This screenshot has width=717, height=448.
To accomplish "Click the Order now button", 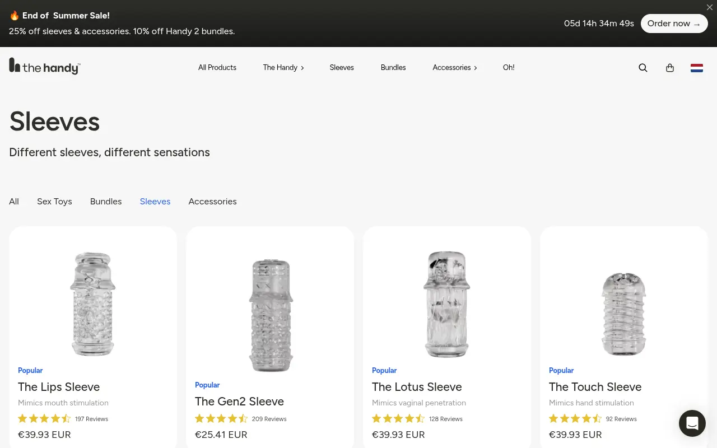I will 674,24.
